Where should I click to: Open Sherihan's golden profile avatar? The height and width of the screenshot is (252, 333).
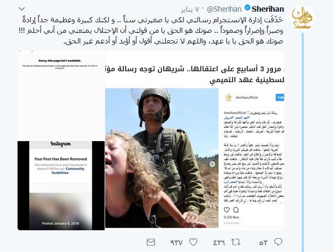302,18
